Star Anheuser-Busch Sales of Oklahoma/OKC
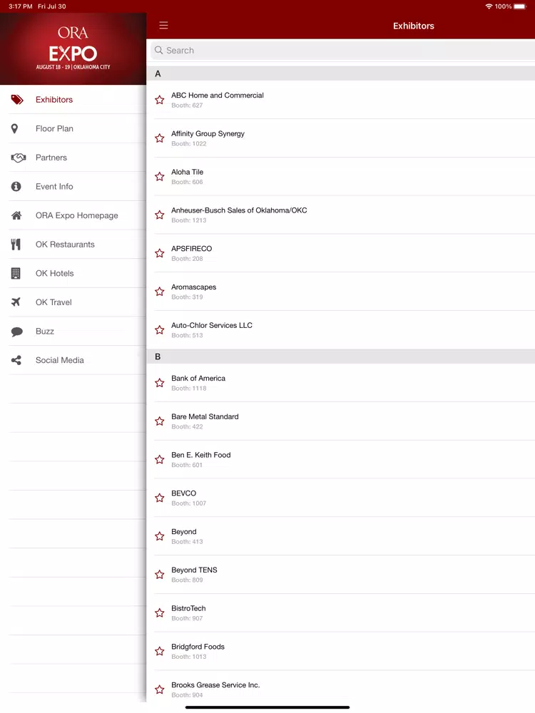This screenshot has width=535, height=713. pyautogui.click(x=159, y=215)
